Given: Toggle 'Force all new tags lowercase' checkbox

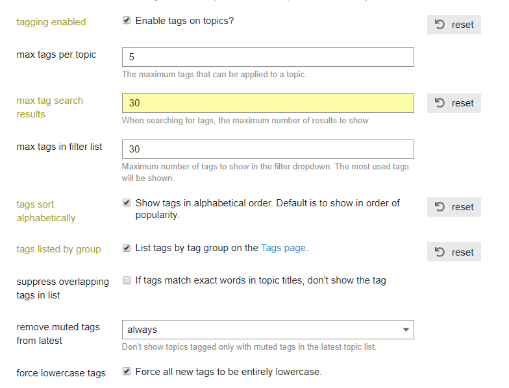Looking at the screenshot, I should tap(127, 371).
